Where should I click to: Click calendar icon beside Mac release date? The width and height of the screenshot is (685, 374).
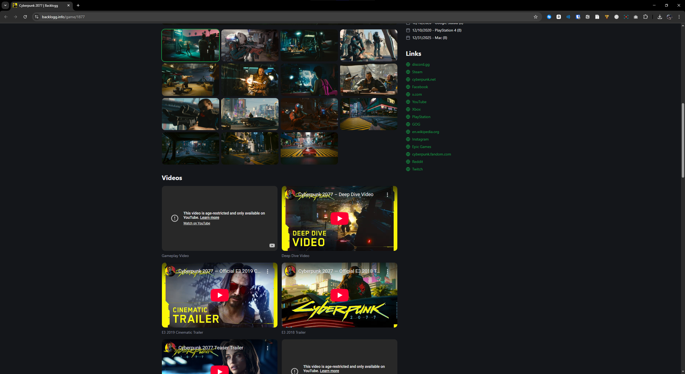pyautogui.click(x=408, y=38)
